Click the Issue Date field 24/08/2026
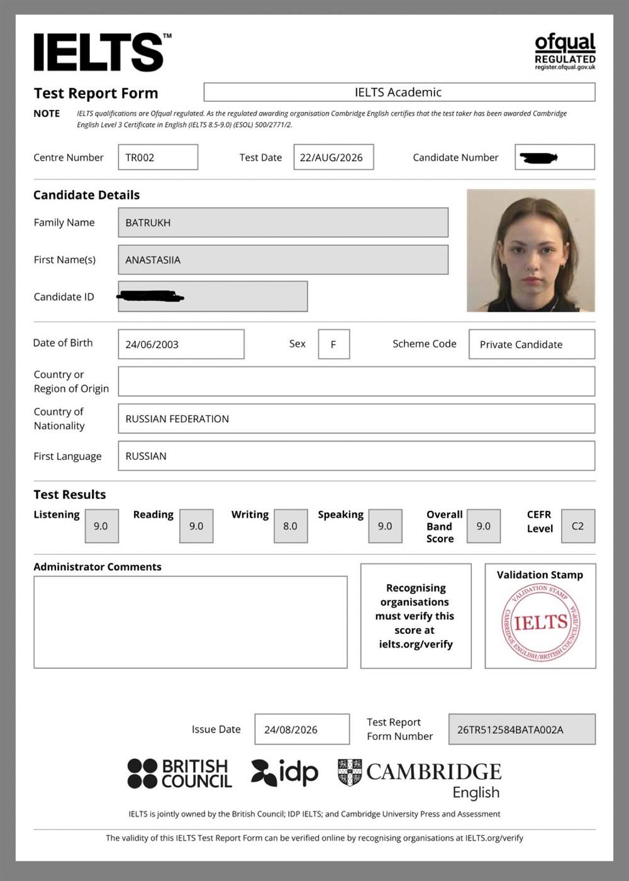Viewport: 629px width, 881px height. pyautogui.click(x=302, y=729)
